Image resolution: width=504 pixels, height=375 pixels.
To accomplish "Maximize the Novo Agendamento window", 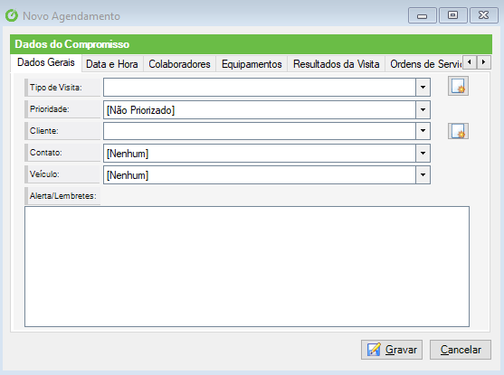I will point(453,15).
